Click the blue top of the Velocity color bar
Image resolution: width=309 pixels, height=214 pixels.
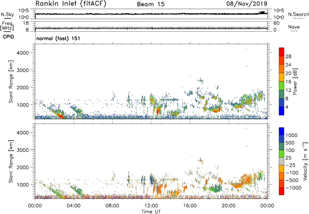[282, 131]
